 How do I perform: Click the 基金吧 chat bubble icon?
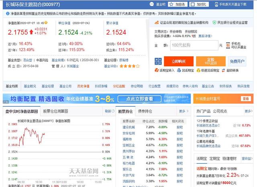152,4
